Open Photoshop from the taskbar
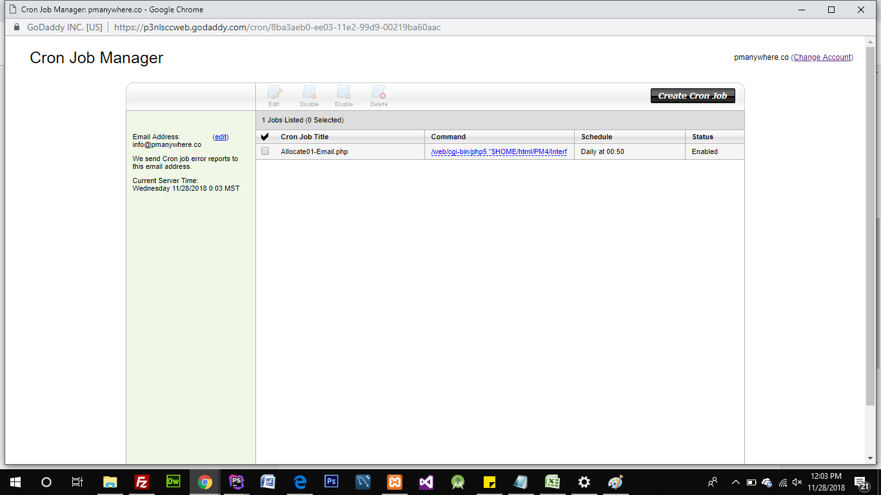881x495 pixels. 332,481
